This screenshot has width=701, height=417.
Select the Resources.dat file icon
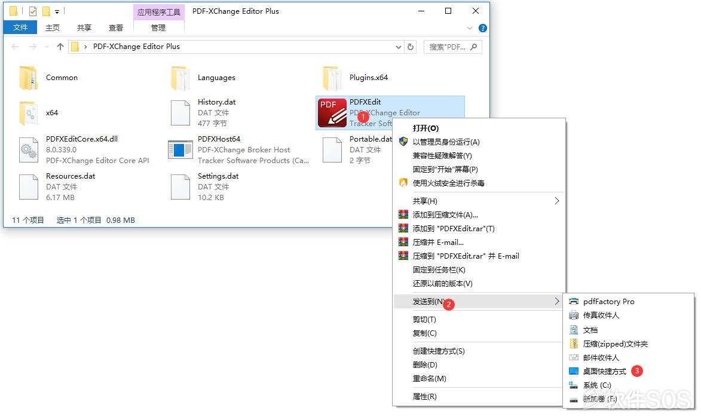[29, 187]
